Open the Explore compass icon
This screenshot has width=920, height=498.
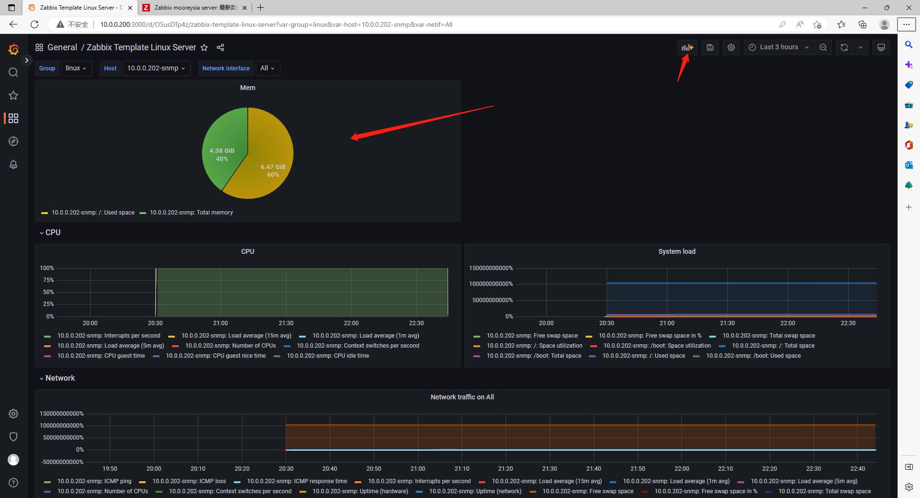coord(13,141)
